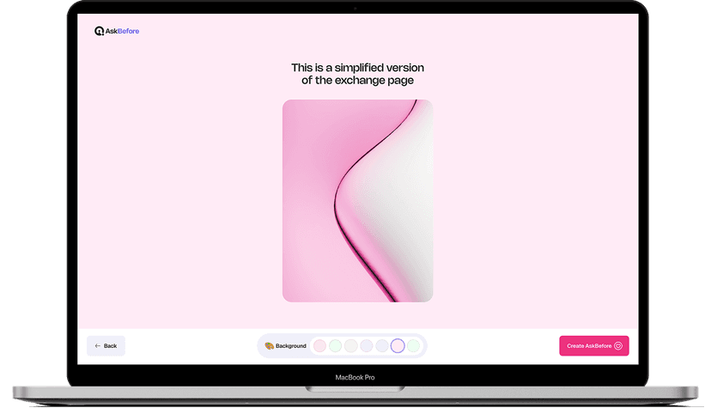Select the fourth lavender background swatch
Screen dimensions: 711x408
click(x=366, y=346)
